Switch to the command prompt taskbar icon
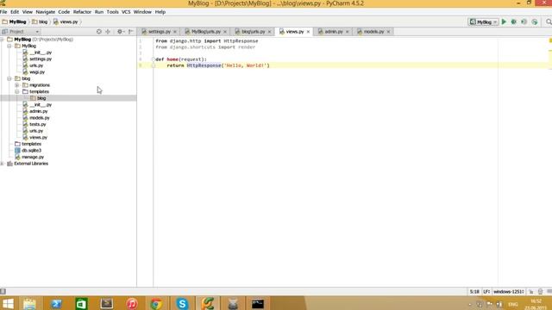Image resolution: width=552 pixels, height=310 pixels. pos(258,304)
